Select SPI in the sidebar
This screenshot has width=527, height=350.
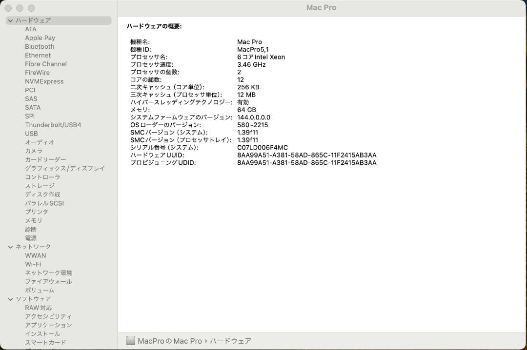(x=30, y=116)
